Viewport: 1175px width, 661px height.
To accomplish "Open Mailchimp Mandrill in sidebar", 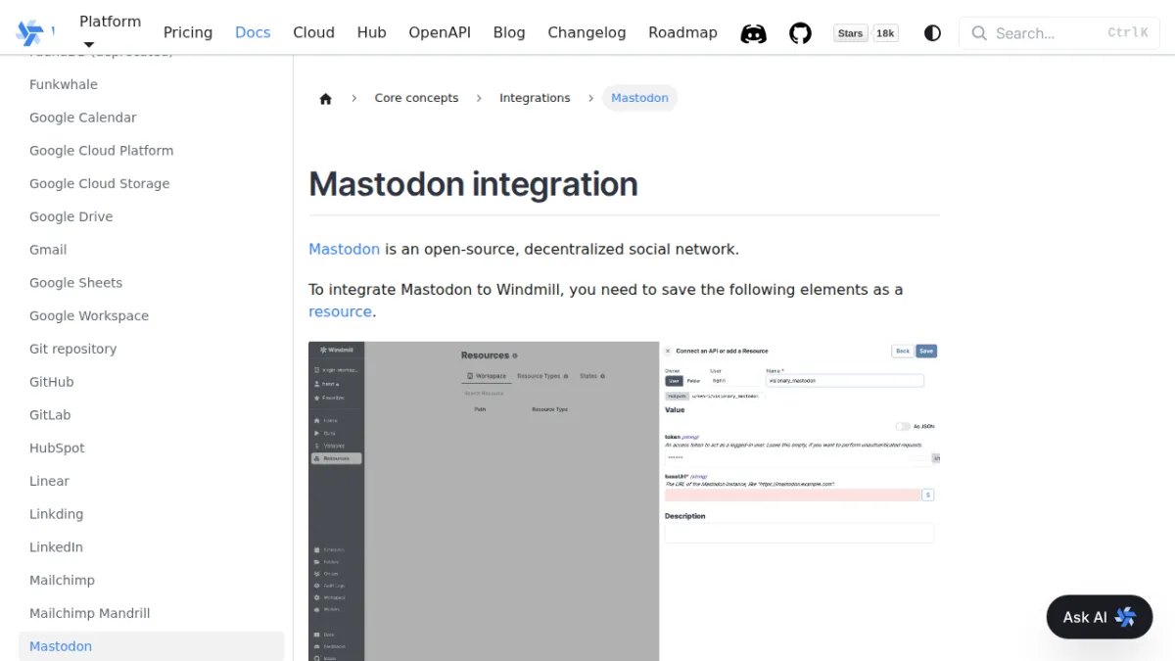I will click(x=90, y=613).
